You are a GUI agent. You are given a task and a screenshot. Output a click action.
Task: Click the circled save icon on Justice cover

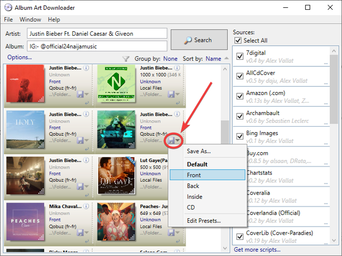[171, 140]
